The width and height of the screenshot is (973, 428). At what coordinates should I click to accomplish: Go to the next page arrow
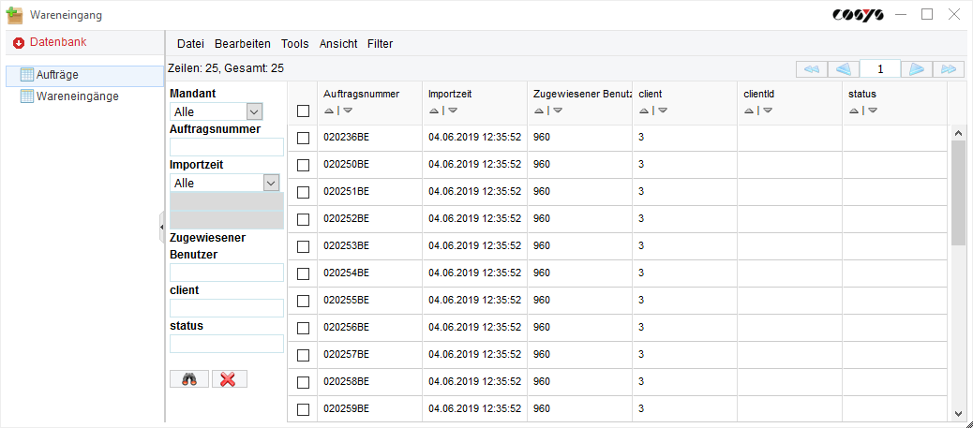pos(917,69)
